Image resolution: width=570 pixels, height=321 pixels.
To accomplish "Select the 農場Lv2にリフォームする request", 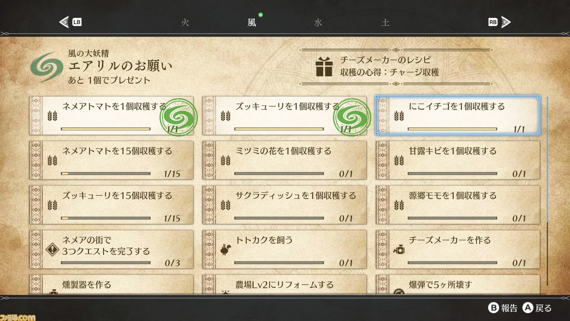I will click(x=285, y=284).
